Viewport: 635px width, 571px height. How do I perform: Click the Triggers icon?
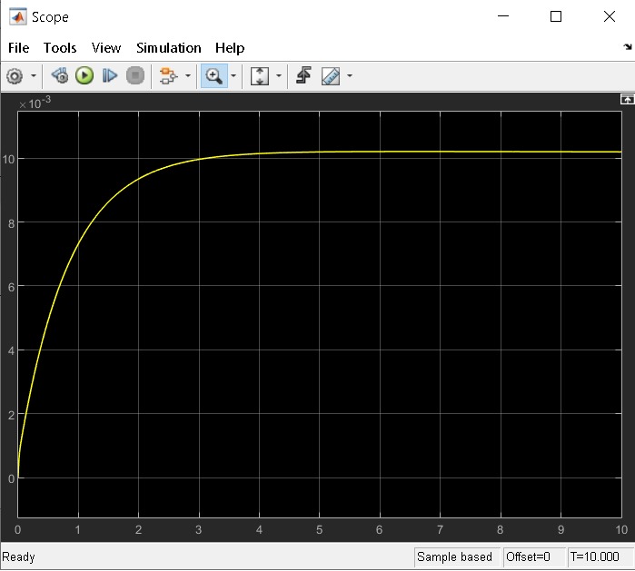click(303, 76)
